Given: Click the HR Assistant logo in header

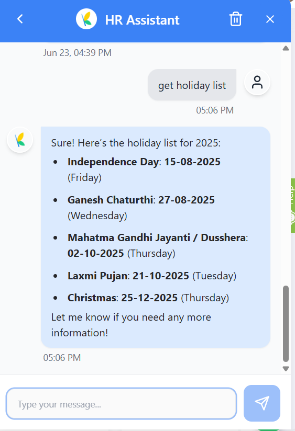Looking at the screenshot, I should (86, 19).
